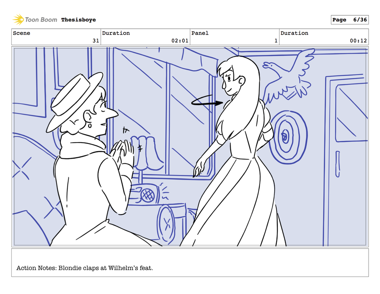Click the storyboard panel drawing thumbnail
380x294 pixels.
click(x=190, y=147)
